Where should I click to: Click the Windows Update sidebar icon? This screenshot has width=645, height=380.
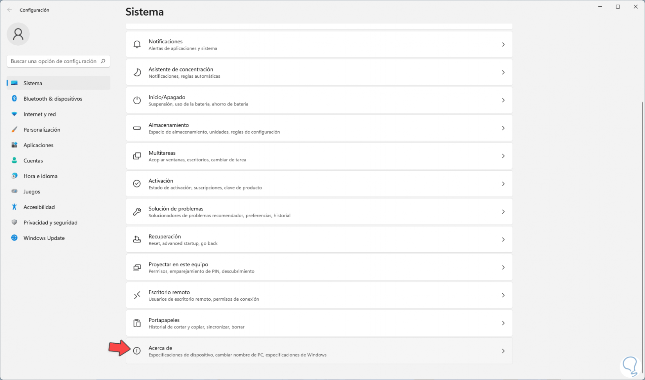tap(14, 238)
